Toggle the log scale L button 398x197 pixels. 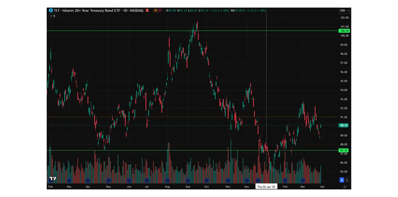click(x=347, y=180)
